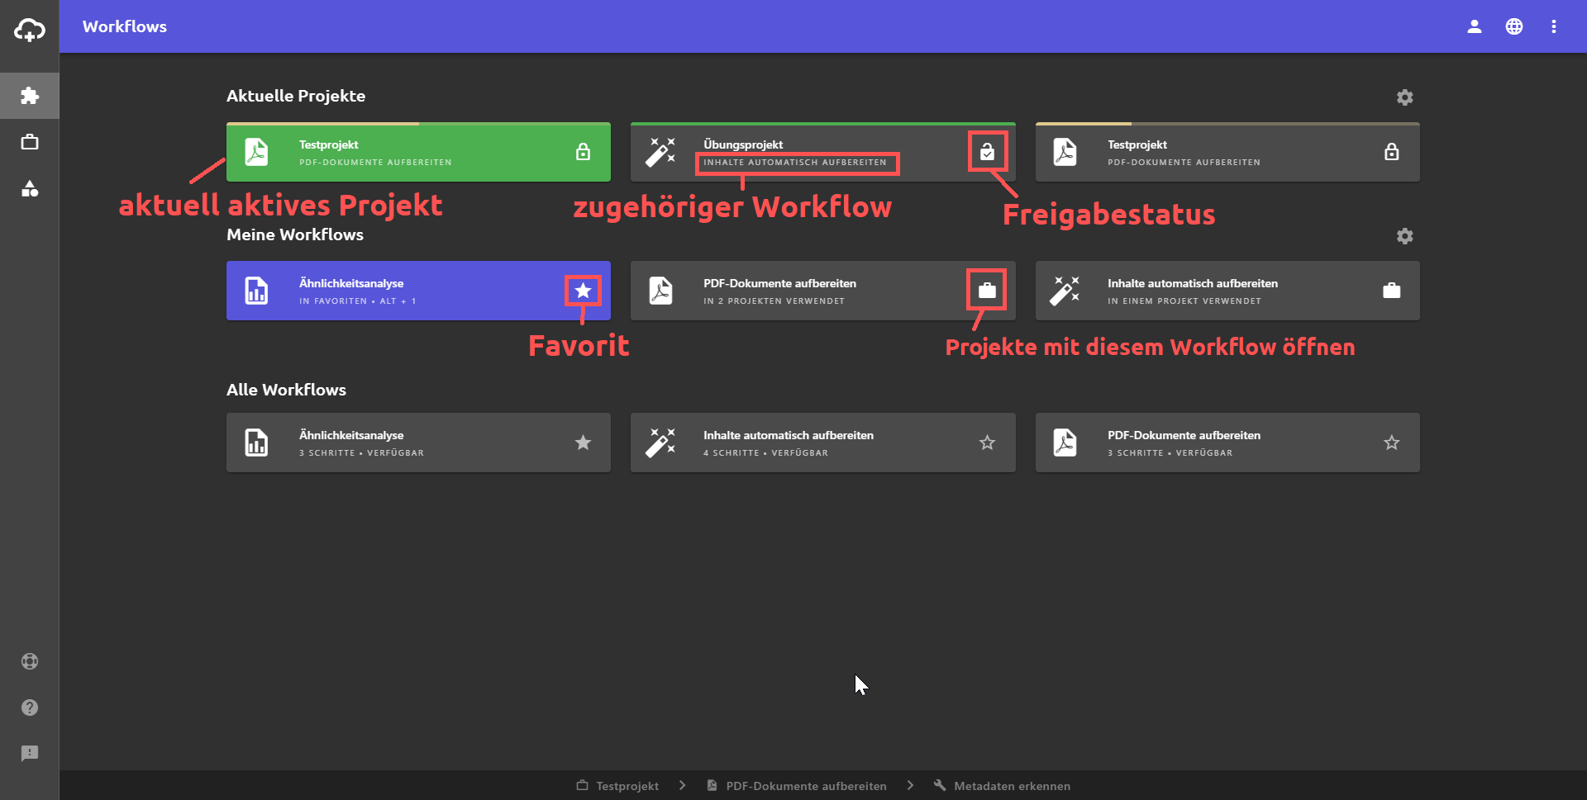Click Metadaten erkennen in bottom breadcrumb

click(x=1012, y=786)
